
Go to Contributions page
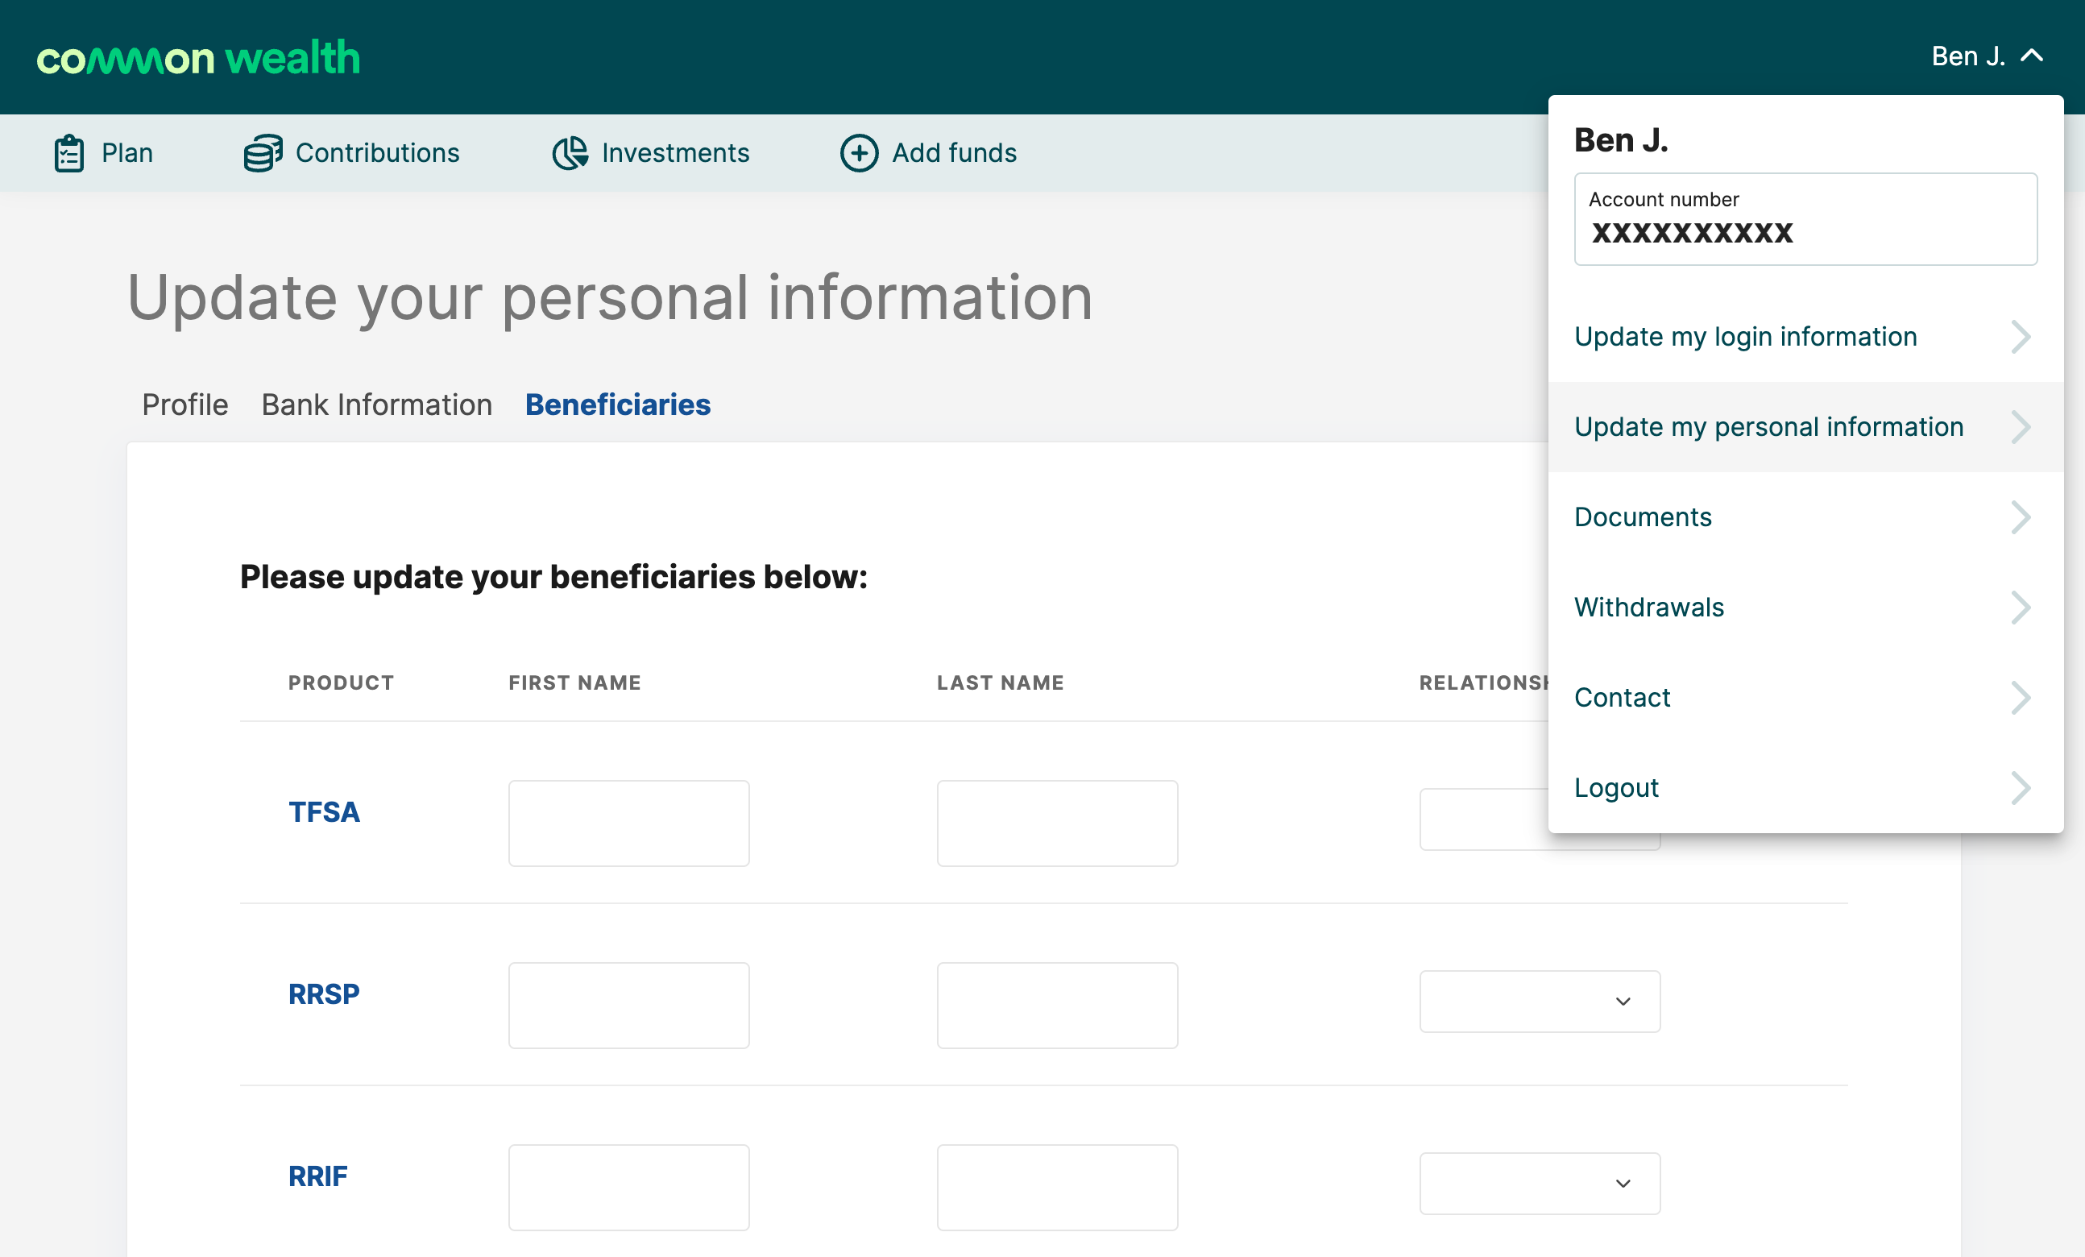point(352,153)
